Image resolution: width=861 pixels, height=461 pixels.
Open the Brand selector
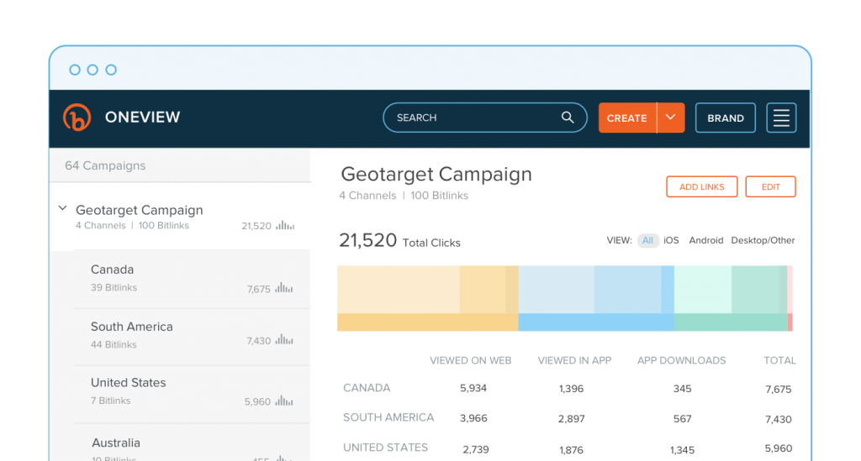pos(725,118)
